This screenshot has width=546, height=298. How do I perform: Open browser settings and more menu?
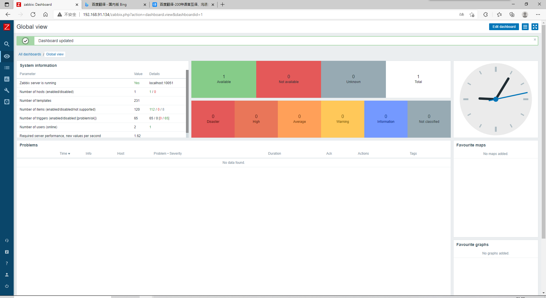[538, 15]
